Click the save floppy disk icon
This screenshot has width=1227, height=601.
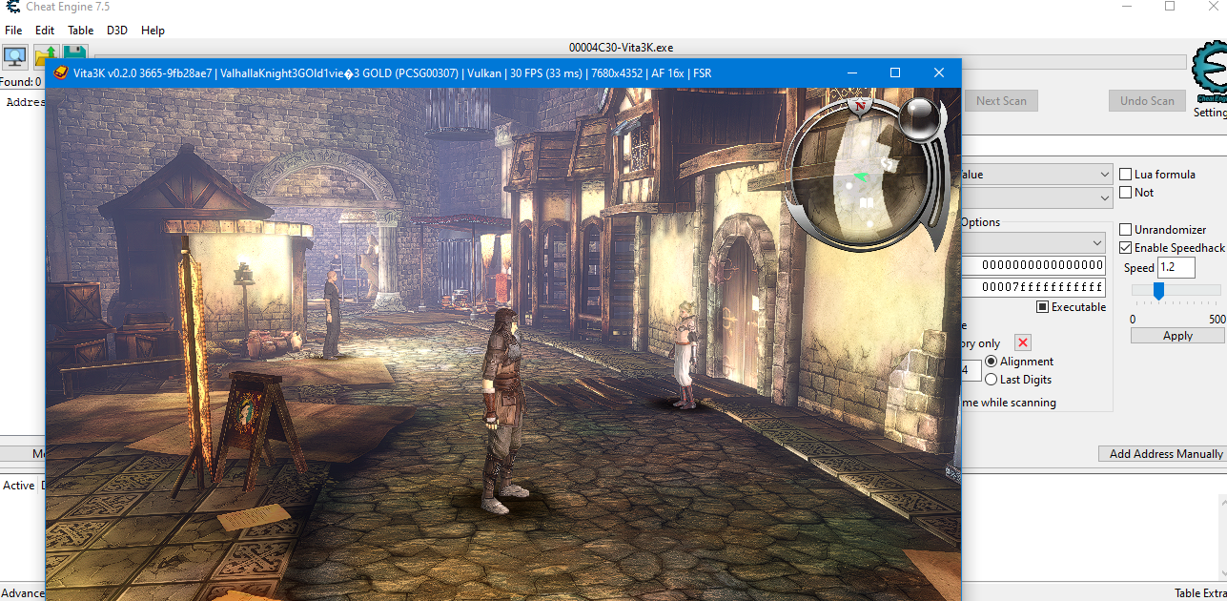tap(74, 52)
